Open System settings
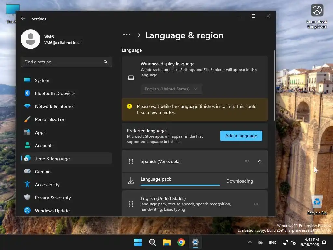333x250 pixels. (x=66, y=80)
